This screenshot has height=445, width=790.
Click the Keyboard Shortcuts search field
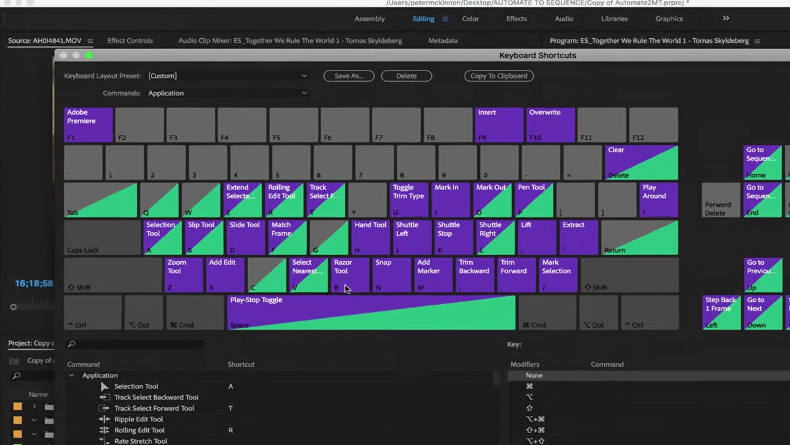click(x=136, y=344)
